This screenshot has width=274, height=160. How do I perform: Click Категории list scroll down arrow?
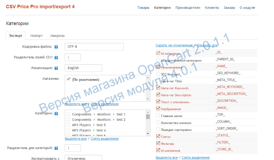click(148, 134)
